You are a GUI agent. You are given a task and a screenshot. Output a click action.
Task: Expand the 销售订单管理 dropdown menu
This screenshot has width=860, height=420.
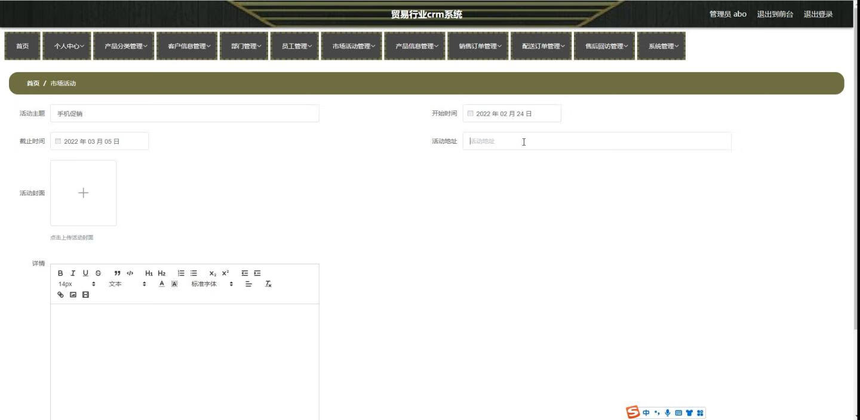tap(478, 46)
